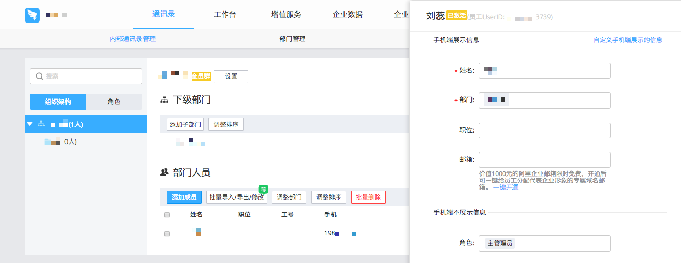
Task: Toggle the select-all checkbox in table header
Action: point(167,215)
